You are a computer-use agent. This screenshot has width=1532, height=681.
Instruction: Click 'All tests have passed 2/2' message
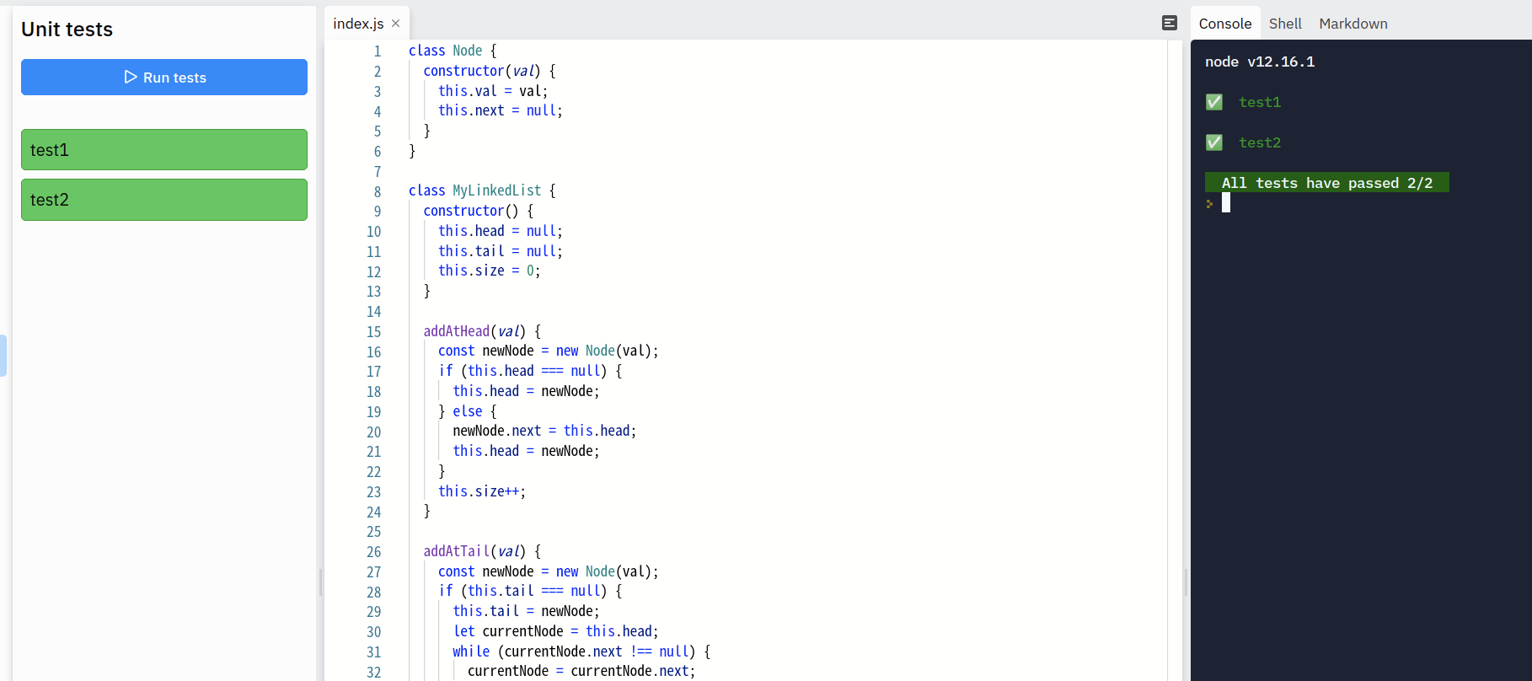pos(1327,183)
